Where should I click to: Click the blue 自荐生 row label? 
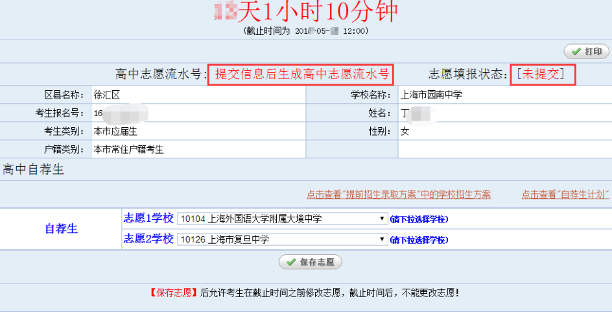61,228
